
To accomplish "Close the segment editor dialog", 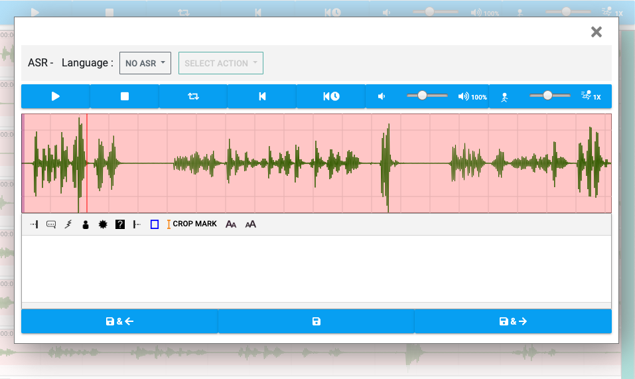I will [596, 32].
